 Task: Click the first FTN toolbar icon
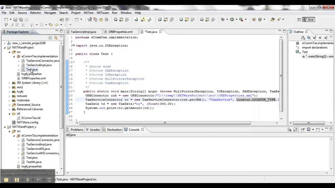pos(181,20)
